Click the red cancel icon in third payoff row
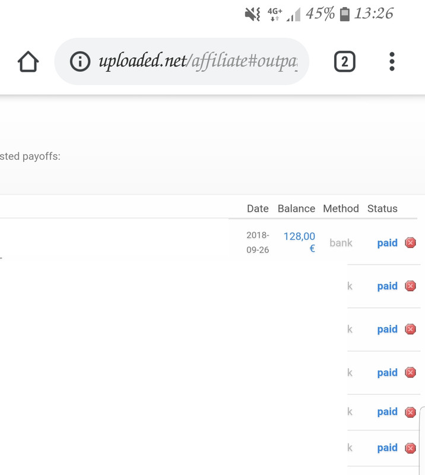Viewport: 425px width, 475px height. coord(410,330)
